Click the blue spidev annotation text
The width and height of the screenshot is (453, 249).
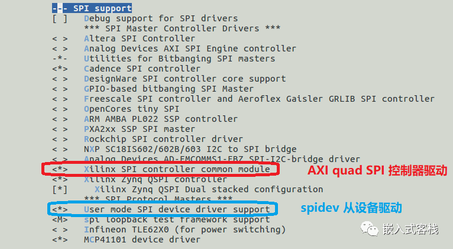pos(351,208)
